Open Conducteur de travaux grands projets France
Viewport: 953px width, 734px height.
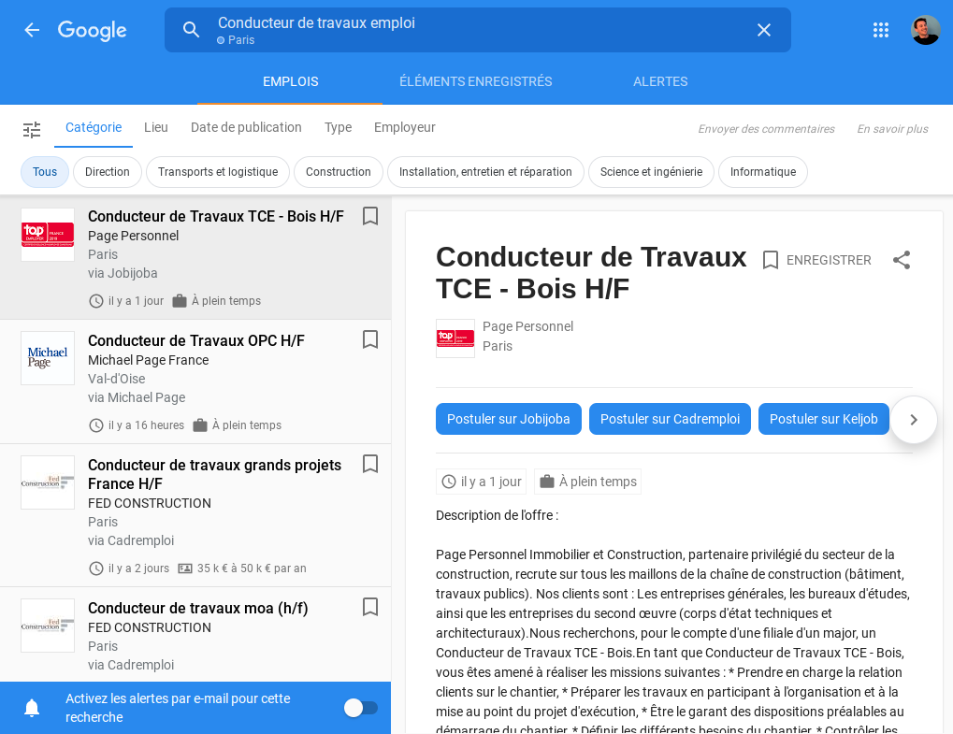coord(214,475)
